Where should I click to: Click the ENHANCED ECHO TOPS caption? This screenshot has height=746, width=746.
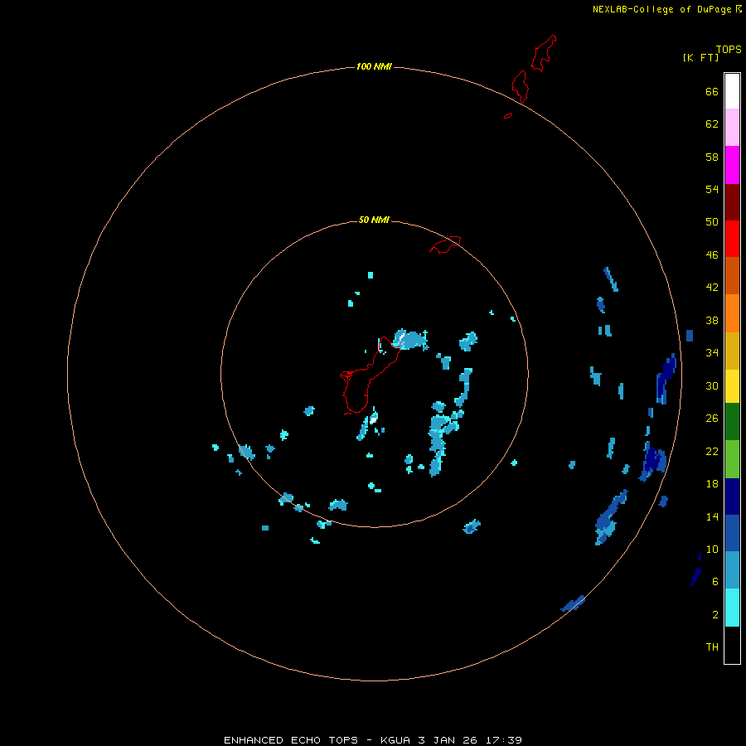[x=291, y=740]
